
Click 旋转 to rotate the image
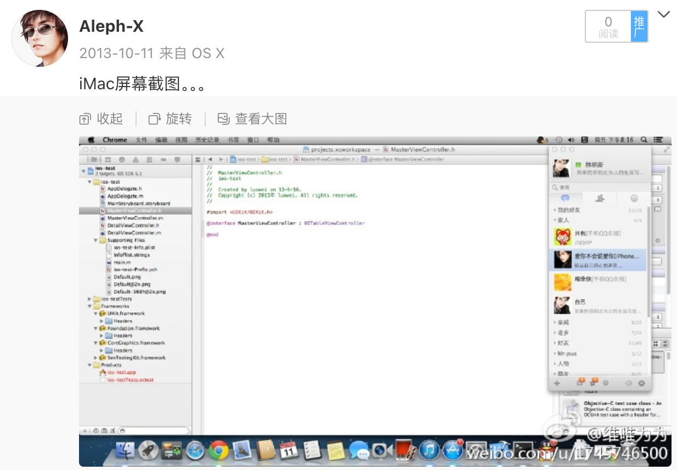tap(171, 119)
